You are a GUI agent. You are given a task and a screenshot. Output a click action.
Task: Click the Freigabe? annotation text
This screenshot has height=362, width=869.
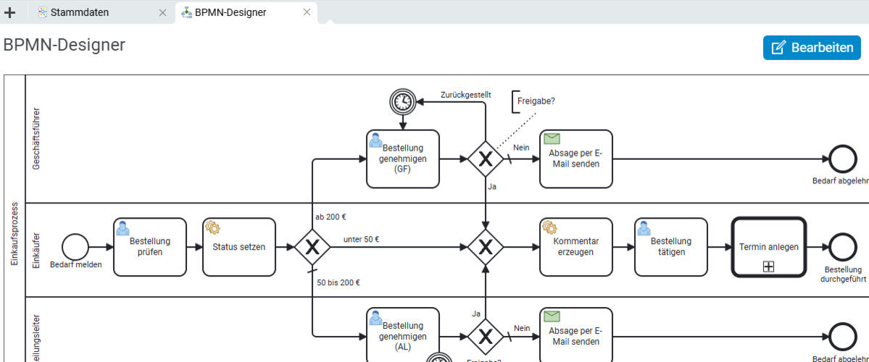point(536,101)
